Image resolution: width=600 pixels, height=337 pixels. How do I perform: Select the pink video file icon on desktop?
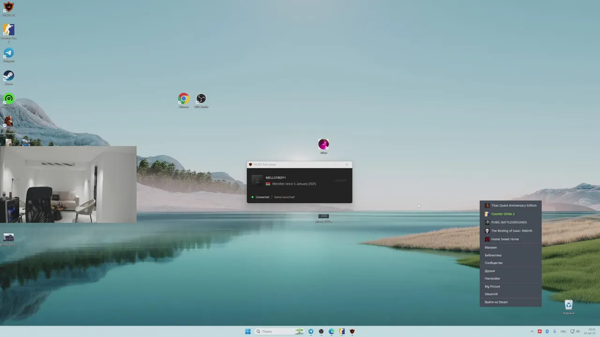[323, 146]
